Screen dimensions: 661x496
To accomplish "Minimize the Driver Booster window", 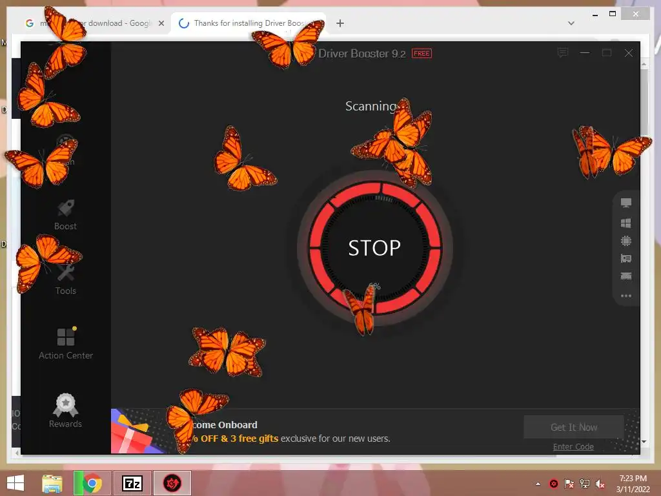I will click(x=585, y=53).
